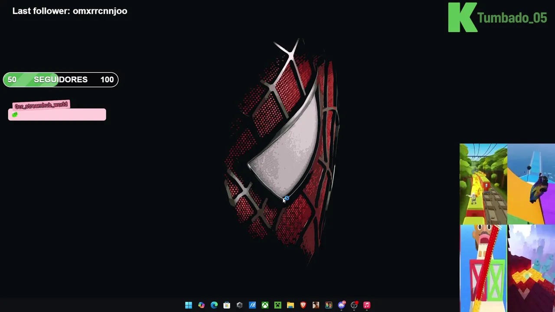Open File Explorer folder icon
This screenshot has width=555, height=312.
pos(291,305)
